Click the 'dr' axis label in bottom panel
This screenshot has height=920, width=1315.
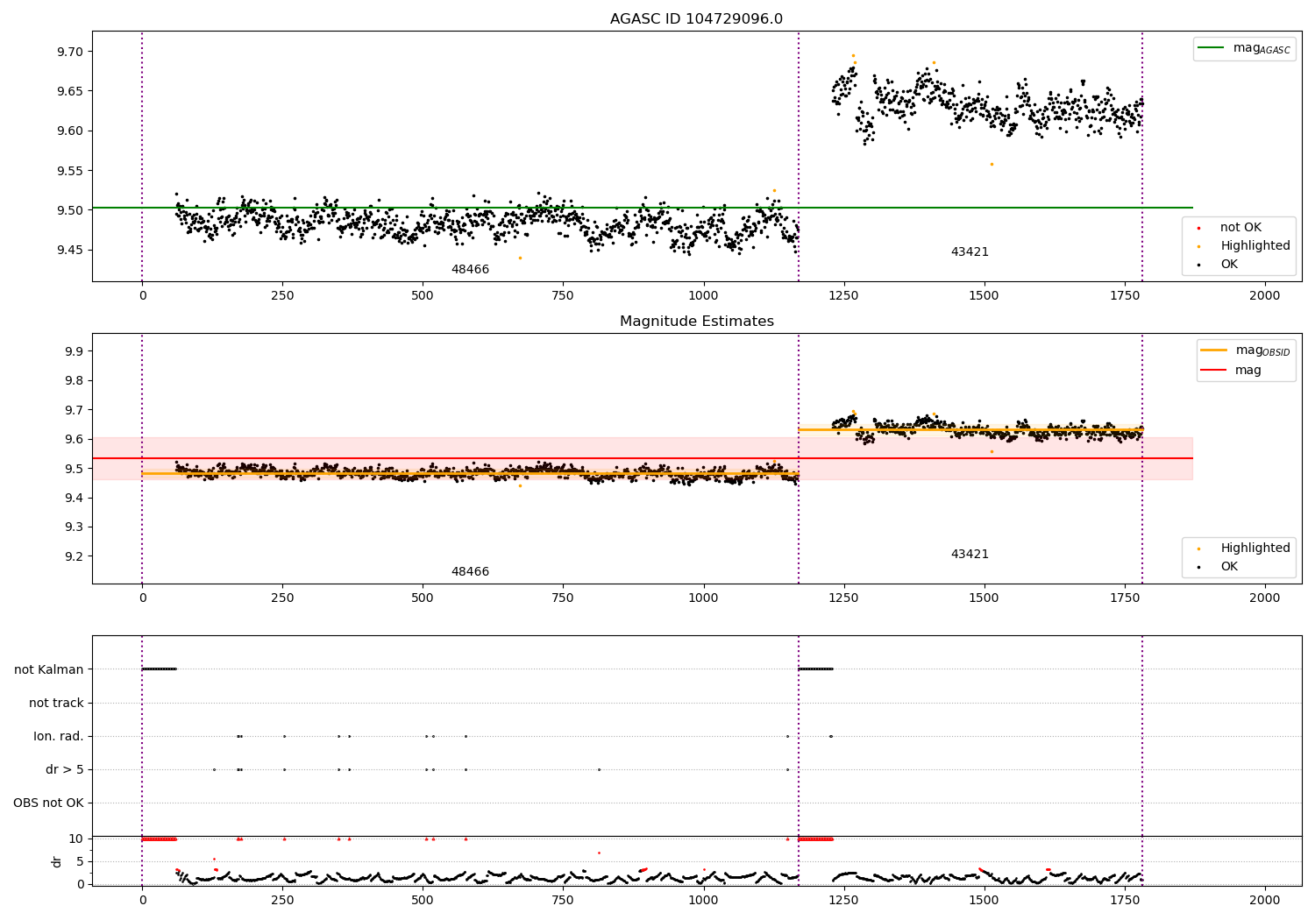pyautogui.click(x=57, y=861)
